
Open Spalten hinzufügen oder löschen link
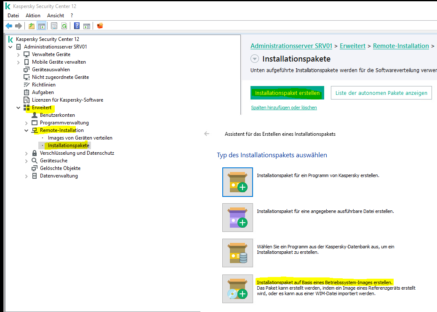pyautogui.click(x=284, y=108)
